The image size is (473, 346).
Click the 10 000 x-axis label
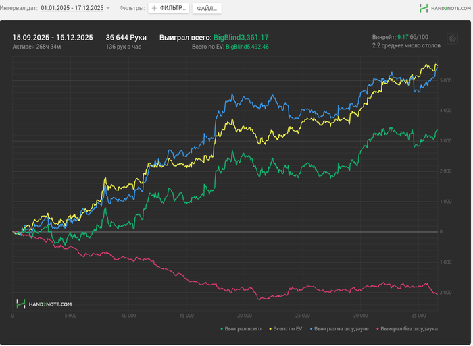(x=128, y=316)
